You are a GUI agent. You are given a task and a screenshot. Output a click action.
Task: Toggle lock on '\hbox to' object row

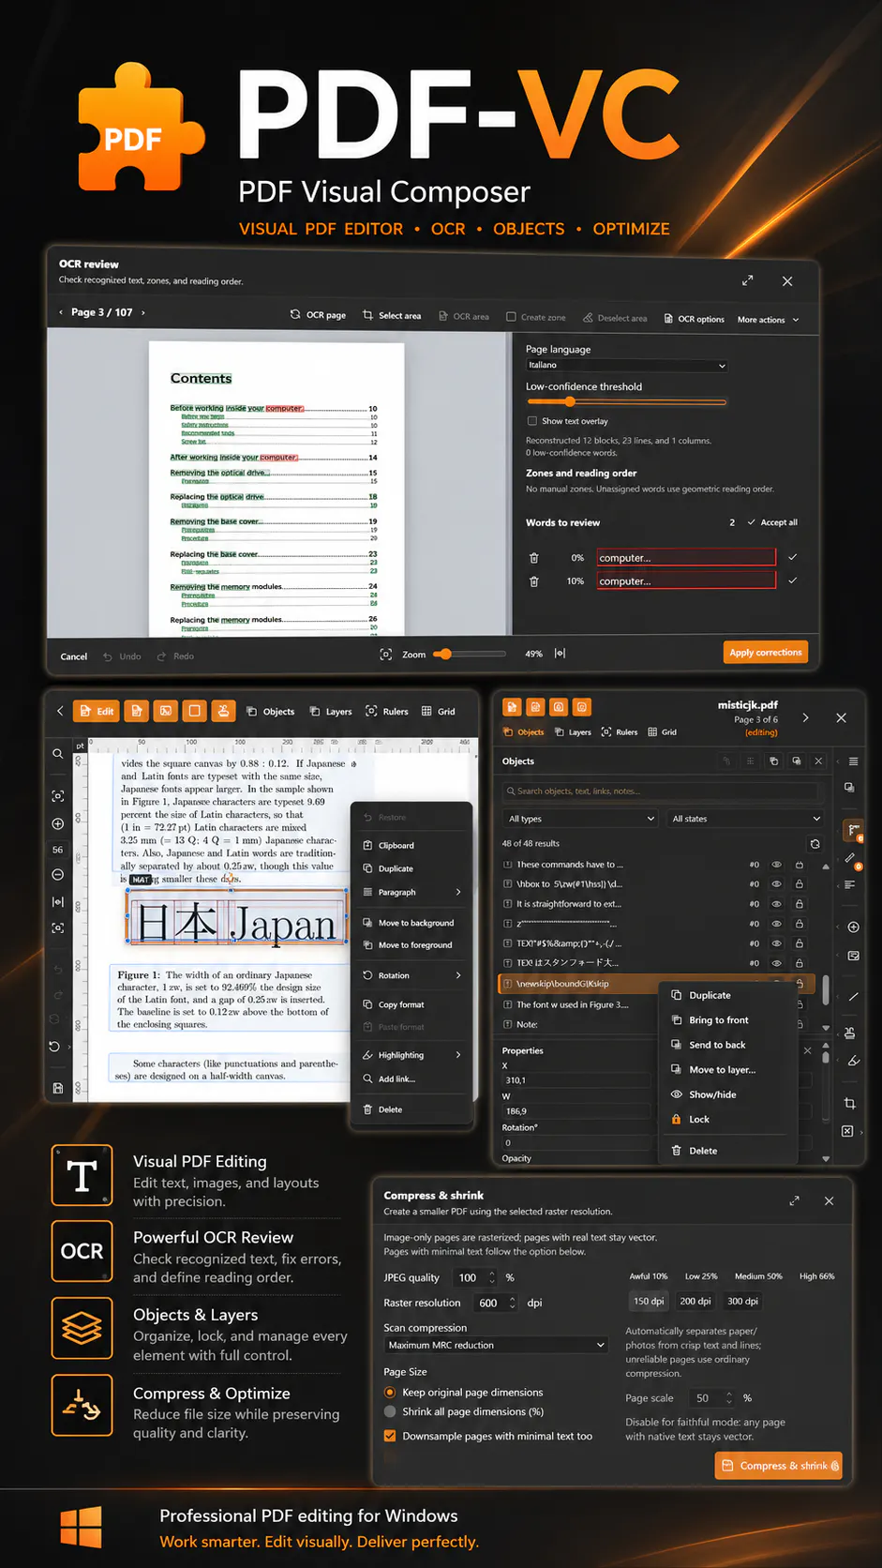pos(800,884)
